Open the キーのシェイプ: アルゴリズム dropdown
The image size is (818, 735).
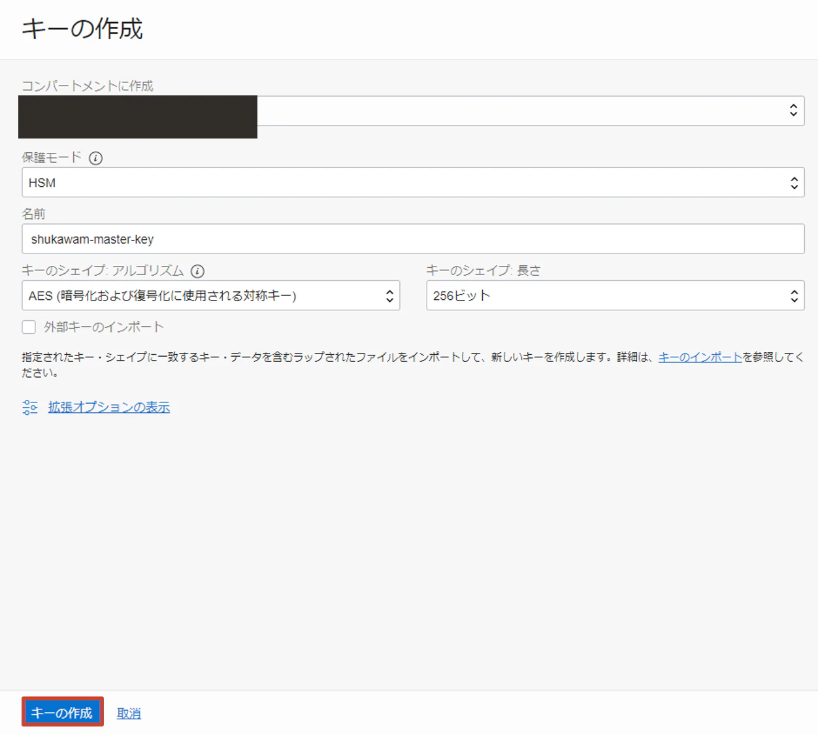(x=210, y=295)
